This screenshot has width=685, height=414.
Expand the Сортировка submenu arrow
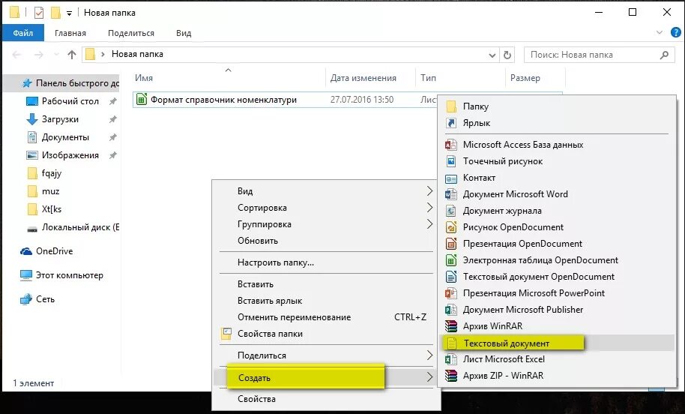coord(429,208)
